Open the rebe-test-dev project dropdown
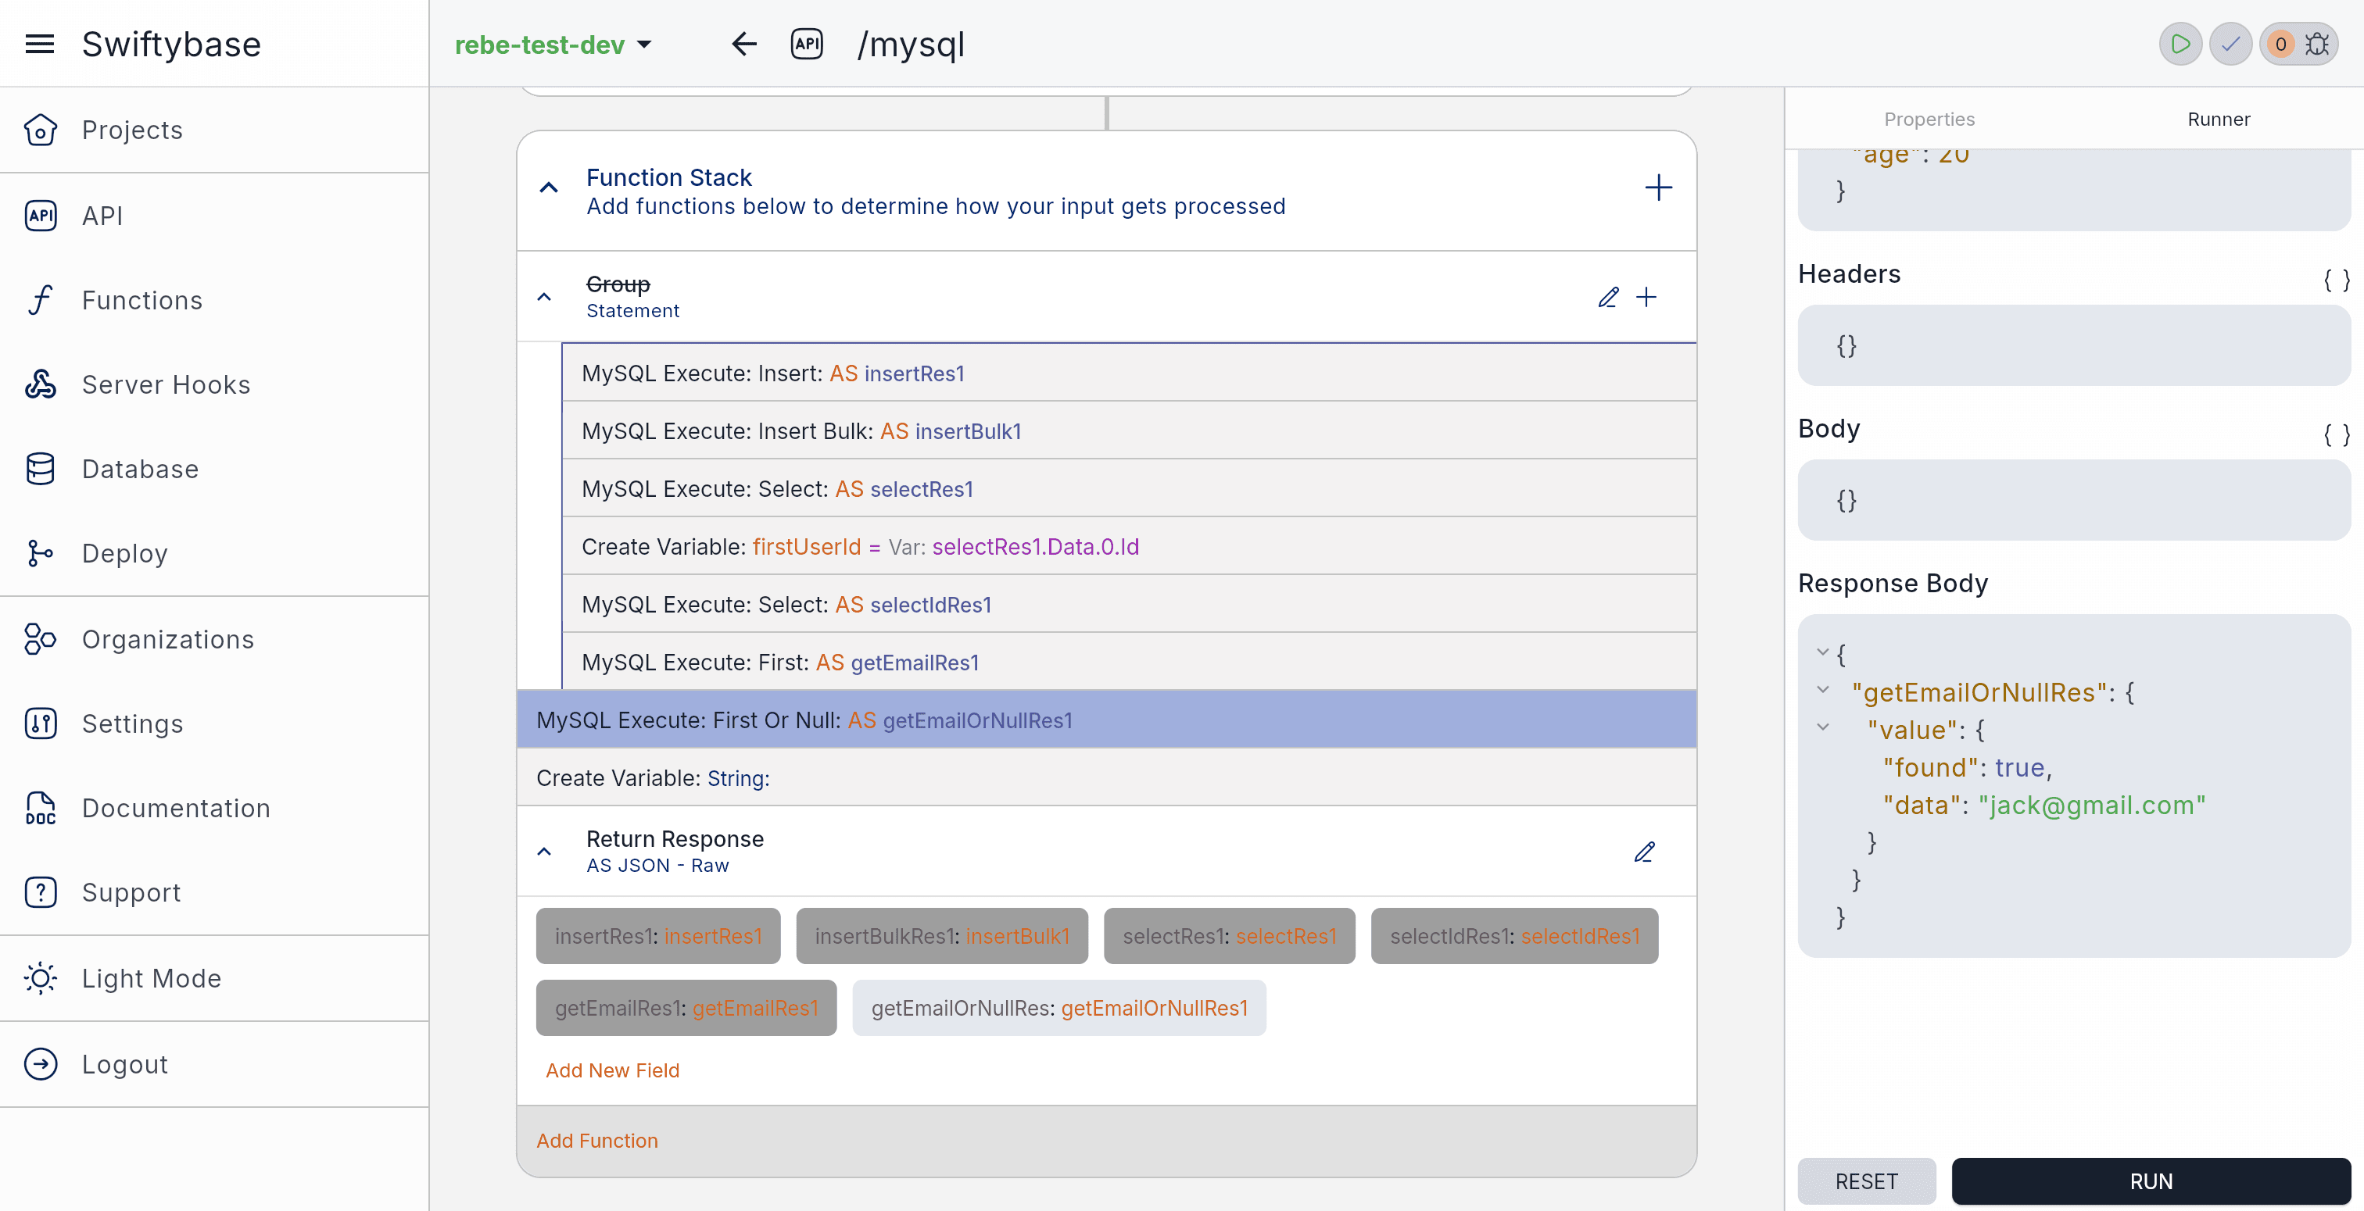This screenshot has height=1211, width=2364. [x=554, y=44]
